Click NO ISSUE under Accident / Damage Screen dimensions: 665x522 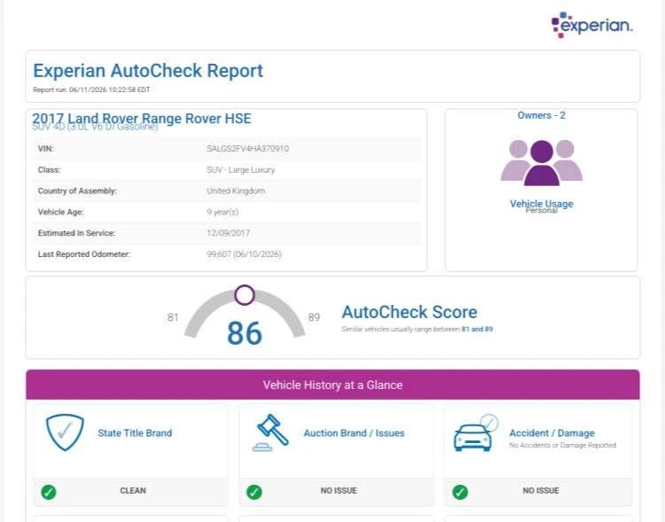541,491
